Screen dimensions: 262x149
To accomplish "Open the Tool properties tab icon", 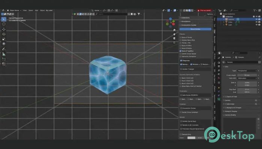I will click(x=219, y=58).
